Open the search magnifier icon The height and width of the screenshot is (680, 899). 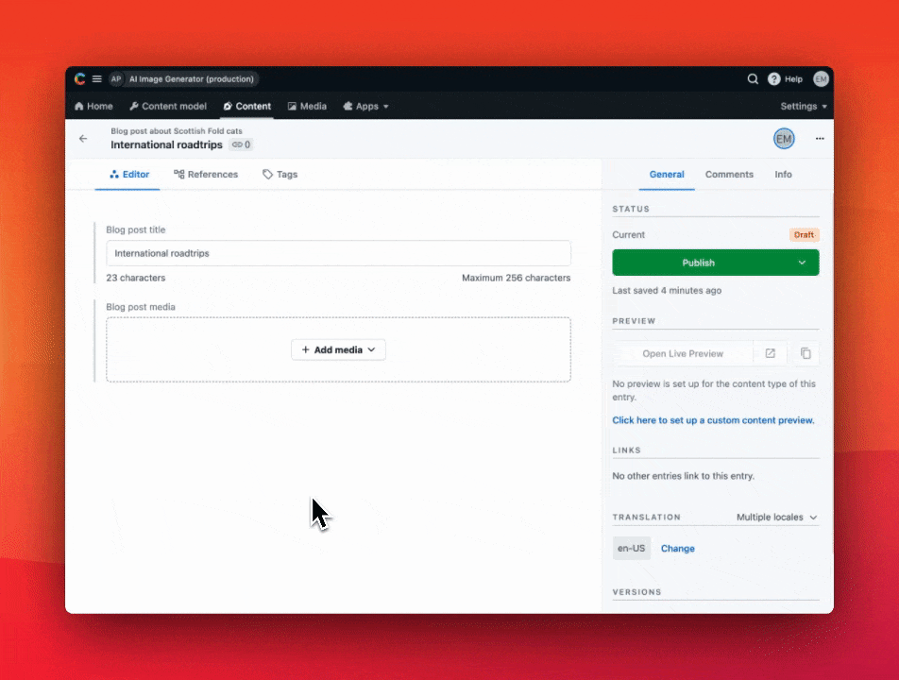click(x=753, y=79)
